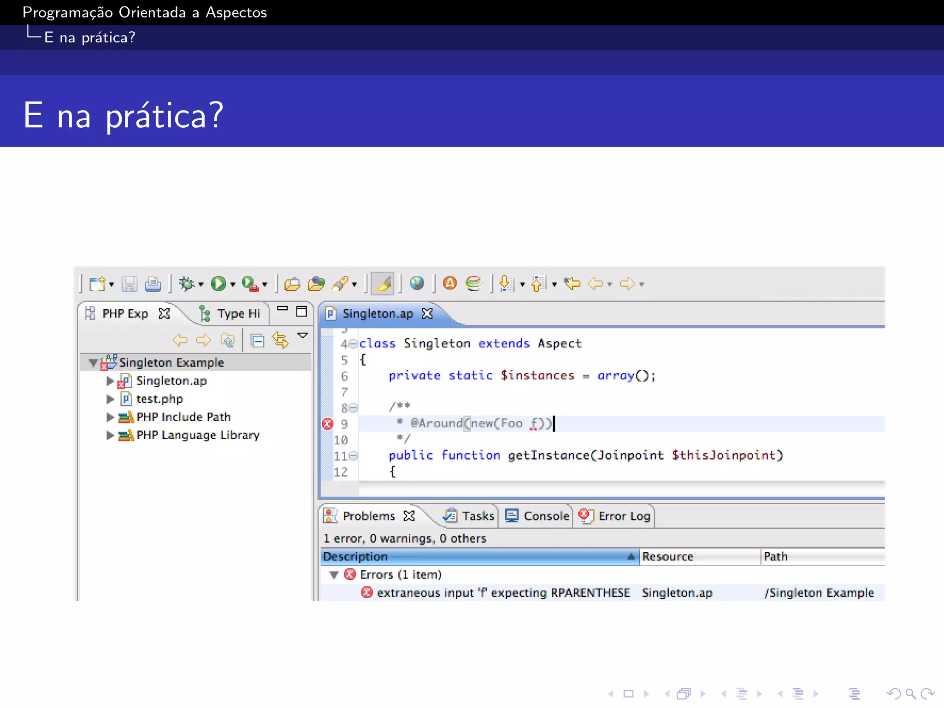
Task: Click the Print icon in toolbar
Action: point(153,284)
